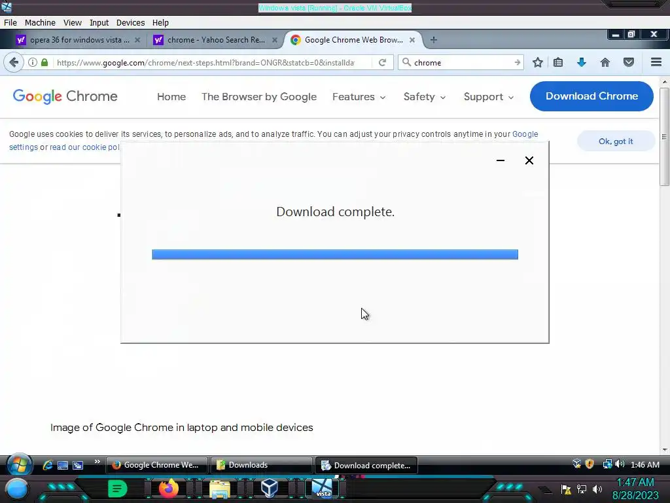Open the VirtualBox Help menu
The width and height of the screenshot is (670, 503).
pyautogui.click(x=161, y=23)
